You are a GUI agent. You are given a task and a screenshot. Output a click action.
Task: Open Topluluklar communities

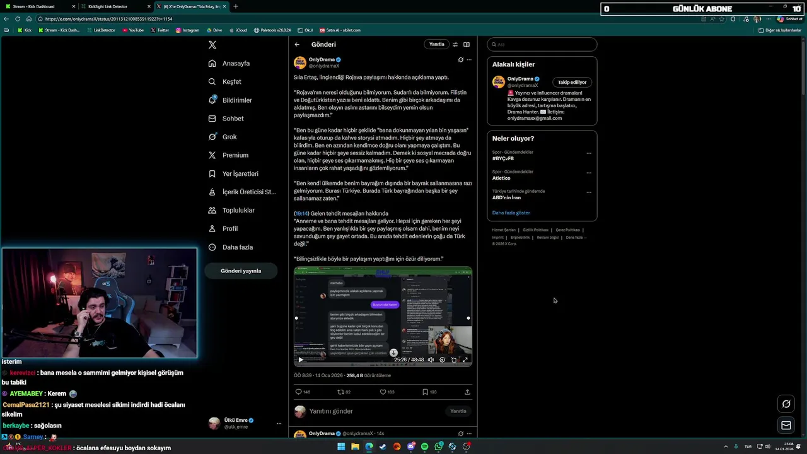pyautogui.click(x=231, y=210)
